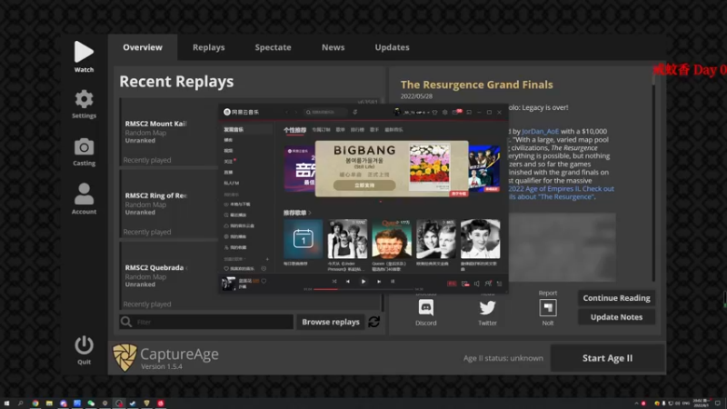Screen dimensions: 727x409
Task: Add a new playlist with plus icon
Action: tap(267, 259)
